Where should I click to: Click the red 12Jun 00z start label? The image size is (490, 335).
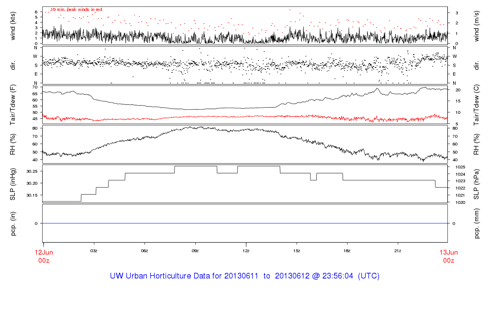point(43,256)
